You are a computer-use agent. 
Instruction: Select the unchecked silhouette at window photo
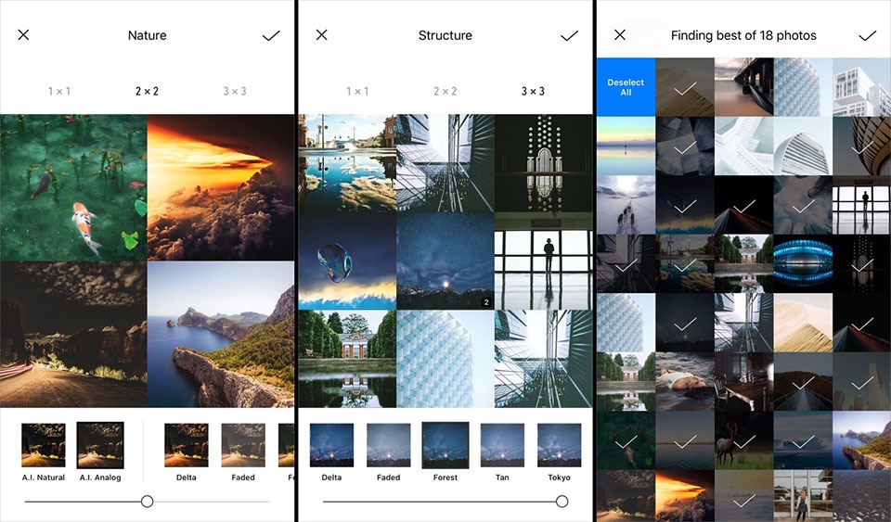click(x=861, y=204)
